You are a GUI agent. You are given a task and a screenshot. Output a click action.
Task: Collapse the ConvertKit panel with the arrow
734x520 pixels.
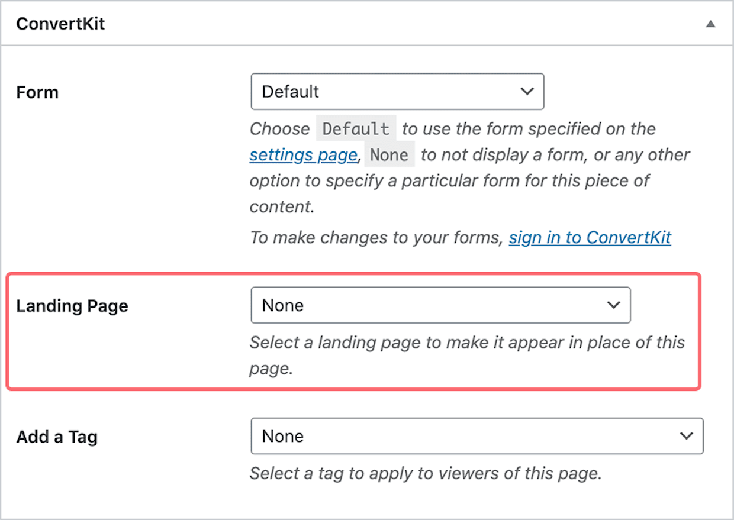(711, 24)
